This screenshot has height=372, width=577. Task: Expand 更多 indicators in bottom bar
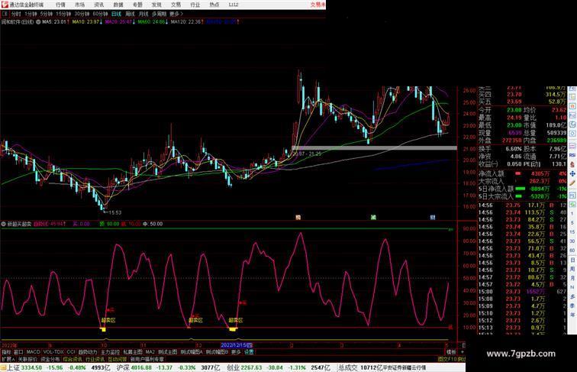[x=236, y=352]
